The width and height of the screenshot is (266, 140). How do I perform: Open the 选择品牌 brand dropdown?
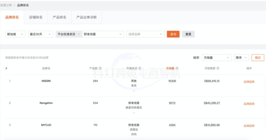pyautogui.click(x=145, y=34)
